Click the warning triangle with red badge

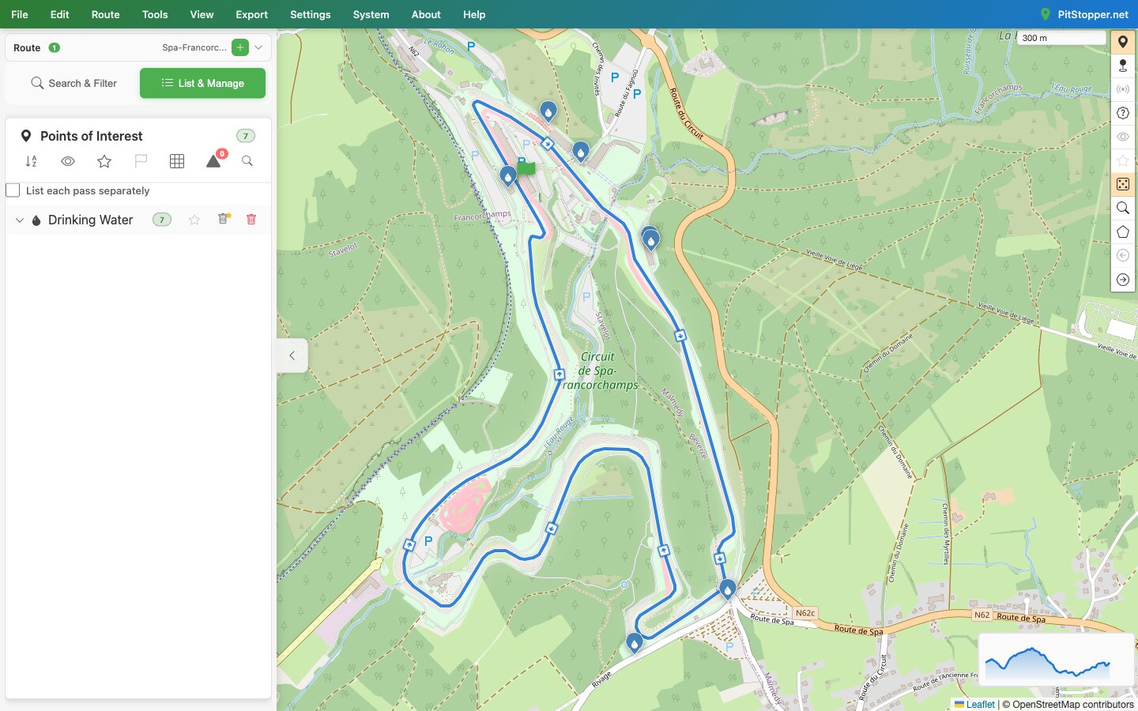(215, 160)
